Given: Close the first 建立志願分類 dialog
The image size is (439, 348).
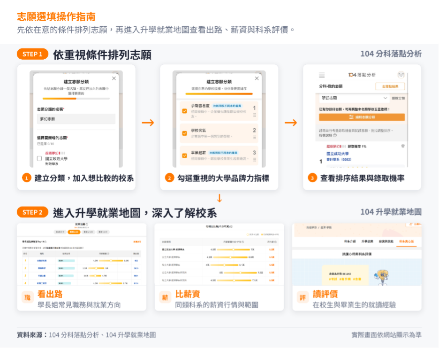Looking at the screenshot, I should pyautogui.click(x=114, y=78).
